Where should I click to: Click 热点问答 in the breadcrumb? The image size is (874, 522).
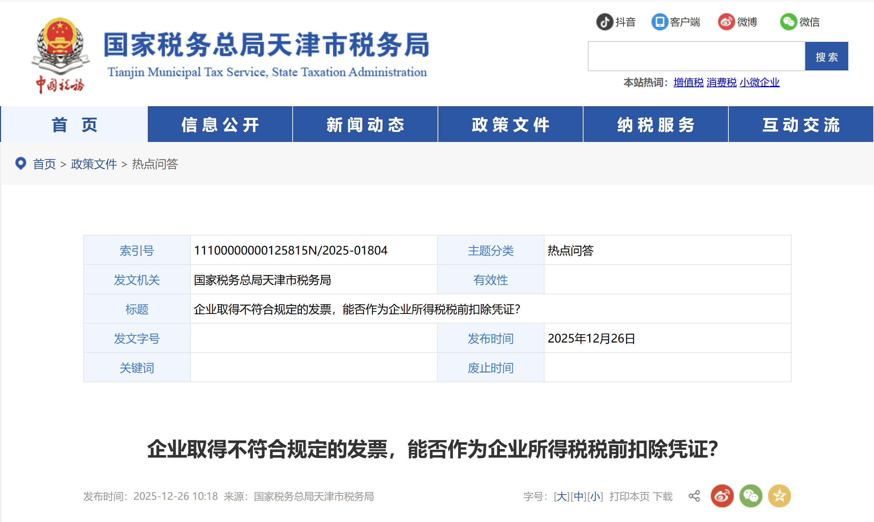click(155, 164)
